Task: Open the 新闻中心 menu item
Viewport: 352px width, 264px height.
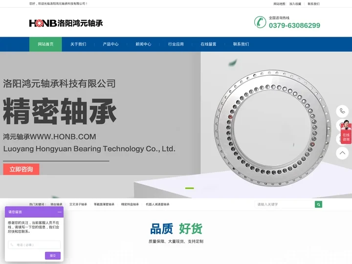Action: [x=143, y=44]
